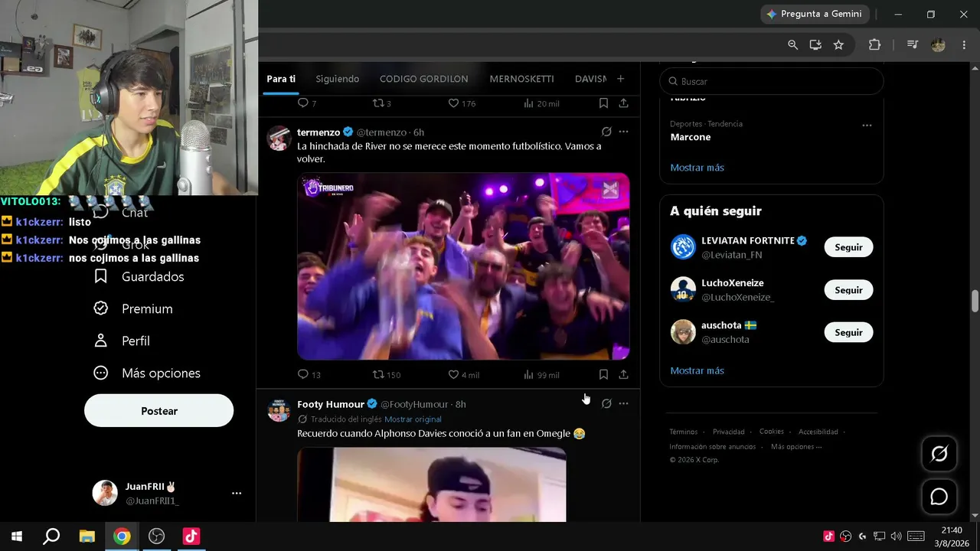Click the page vertical scrollbar thumb
Screen dimensions: 980x551
pos(975,301)
